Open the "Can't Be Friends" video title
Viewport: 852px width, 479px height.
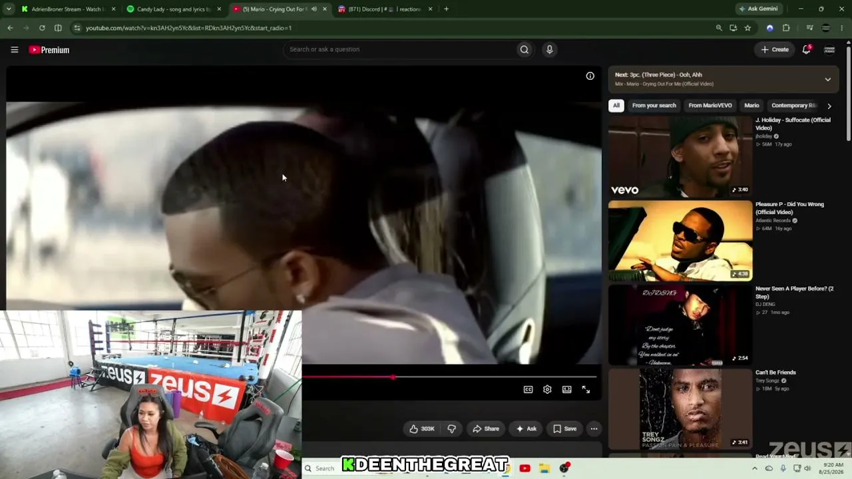[775, 373]
